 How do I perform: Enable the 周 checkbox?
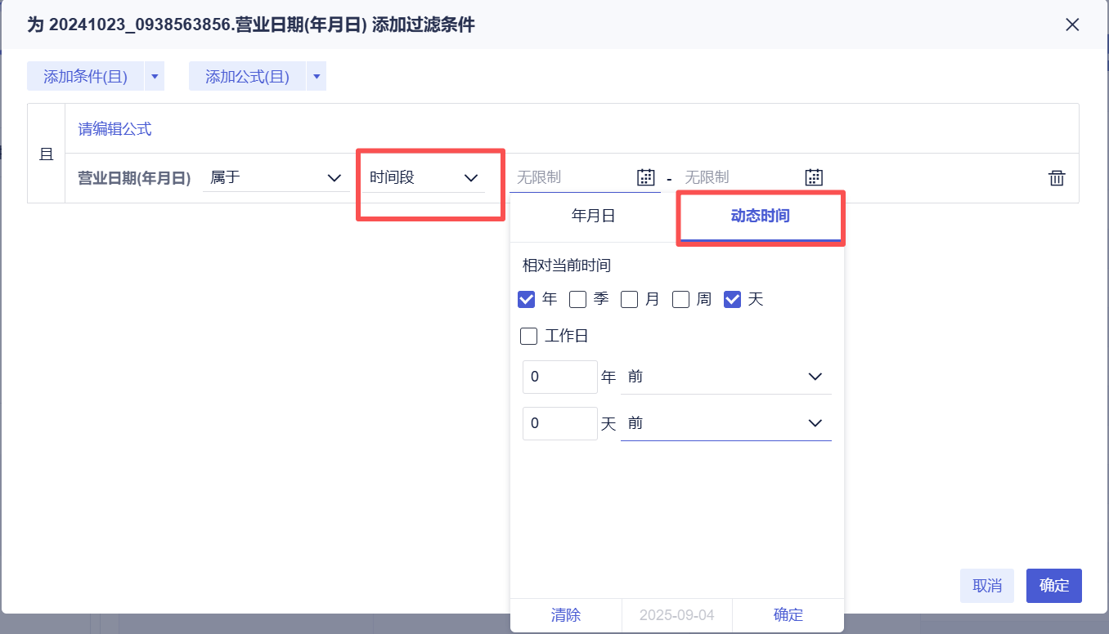coord(680,300)
